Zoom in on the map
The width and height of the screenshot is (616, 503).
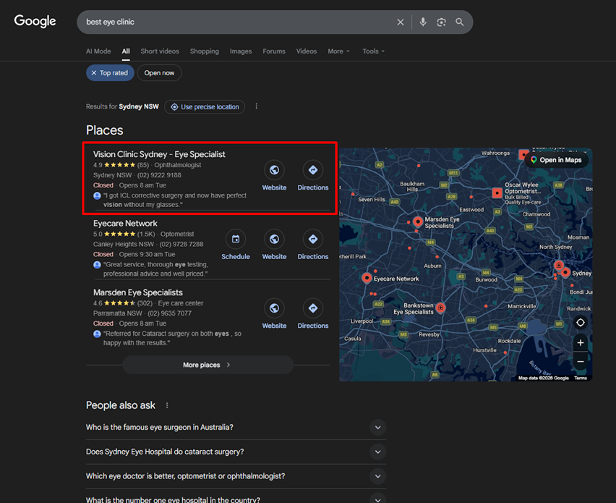[x=581, y=343]
